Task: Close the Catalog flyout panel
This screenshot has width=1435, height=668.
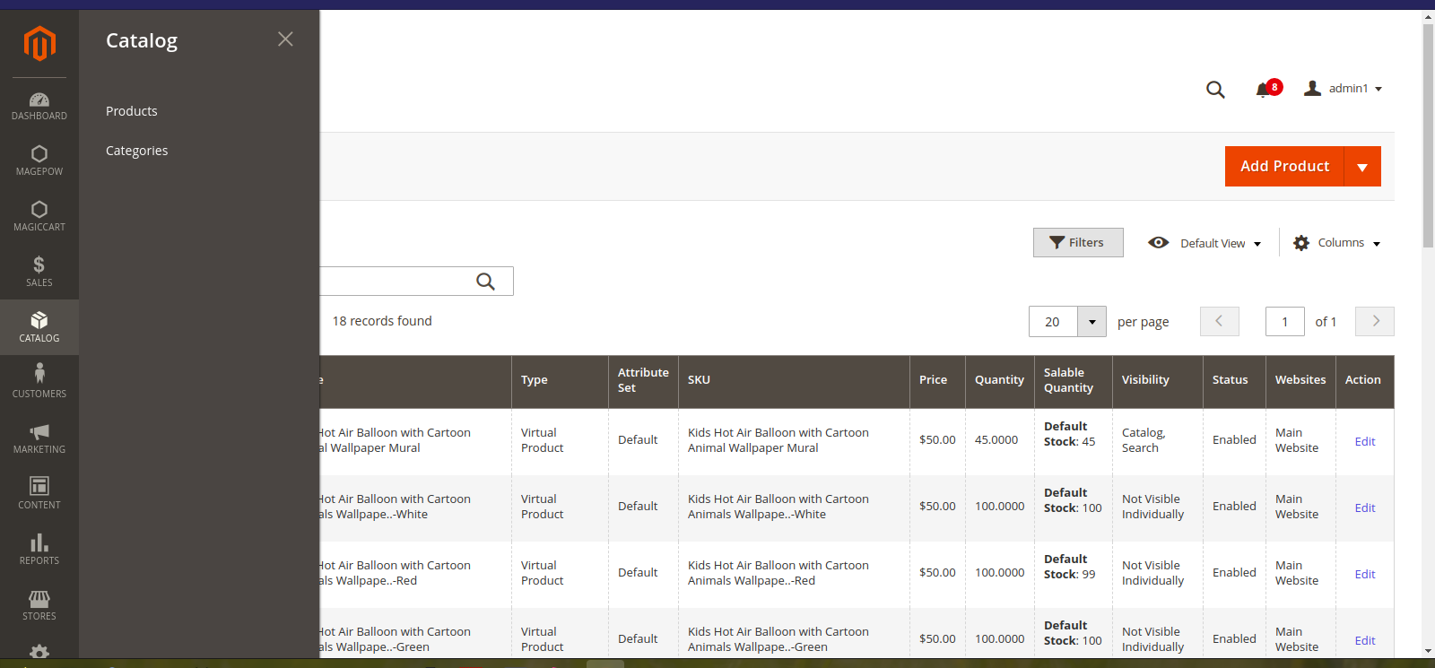Action: point(285,39)
